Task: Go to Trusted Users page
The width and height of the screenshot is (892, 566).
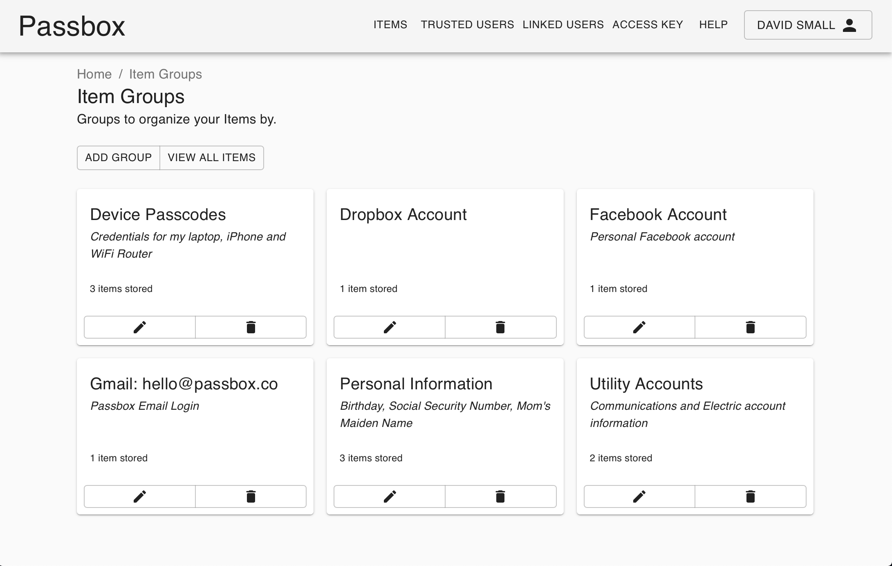Action: click(x=467, y=25)
